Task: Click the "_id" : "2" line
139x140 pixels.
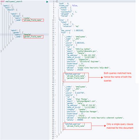Action: [70, 41]
